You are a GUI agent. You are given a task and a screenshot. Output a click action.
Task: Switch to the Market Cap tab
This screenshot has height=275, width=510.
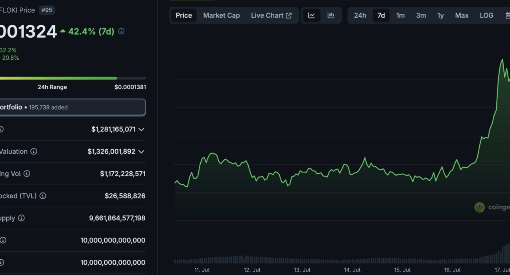coord(221,15)
